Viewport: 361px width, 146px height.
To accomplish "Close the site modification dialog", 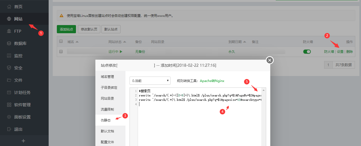I will (270, 60).
